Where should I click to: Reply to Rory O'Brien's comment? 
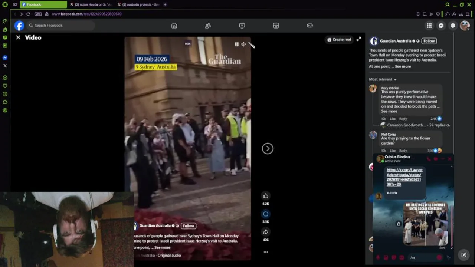[403, 119]
